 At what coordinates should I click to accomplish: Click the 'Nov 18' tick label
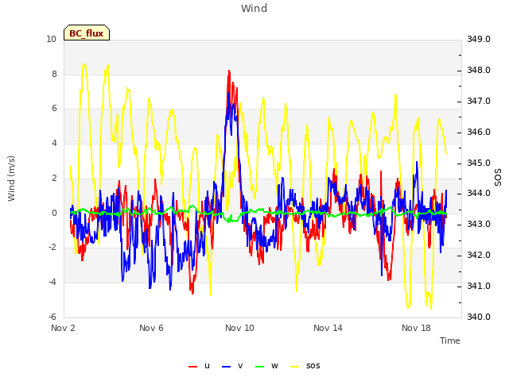(416, 328)
